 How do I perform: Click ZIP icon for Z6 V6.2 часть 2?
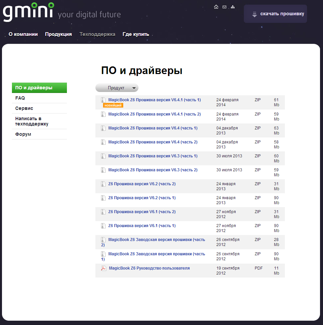(103, 184)
